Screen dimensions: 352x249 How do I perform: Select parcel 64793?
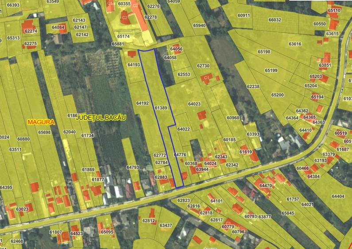tap(133, 167)
